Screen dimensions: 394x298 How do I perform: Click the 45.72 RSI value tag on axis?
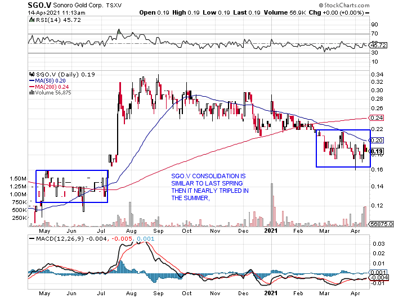[x=378, y=45]
